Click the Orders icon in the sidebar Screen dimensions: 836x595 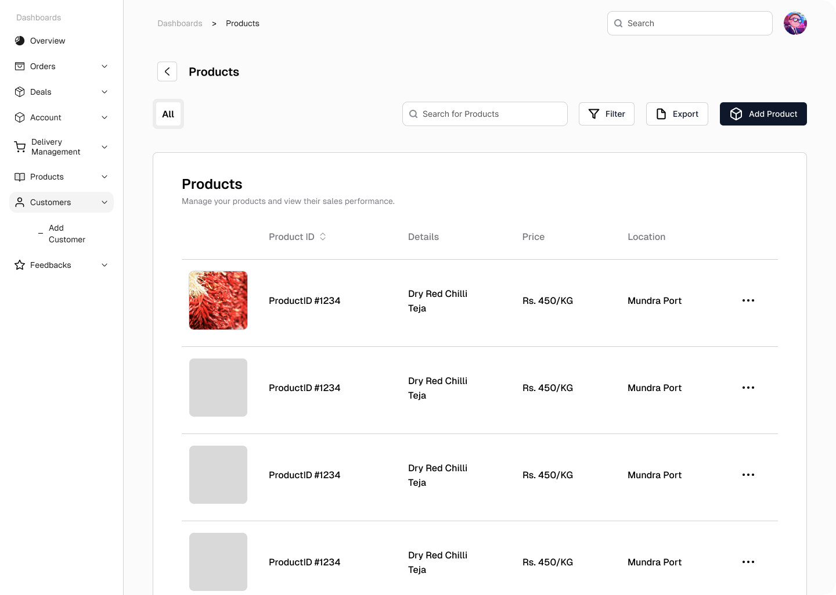coord(19,66)
